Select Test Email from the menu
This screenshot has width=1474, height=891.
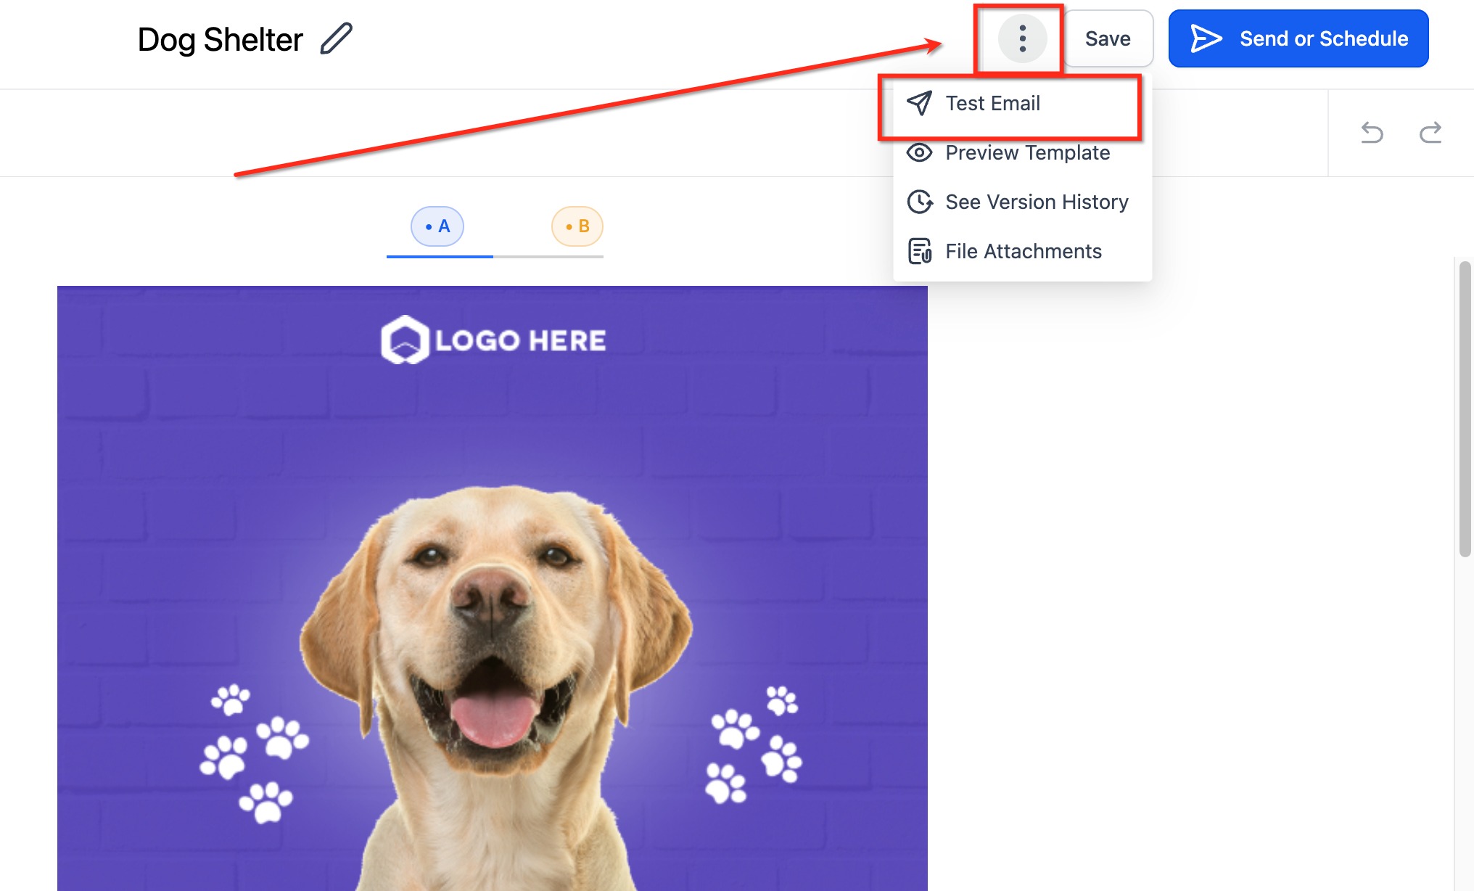tap(992, 103)
